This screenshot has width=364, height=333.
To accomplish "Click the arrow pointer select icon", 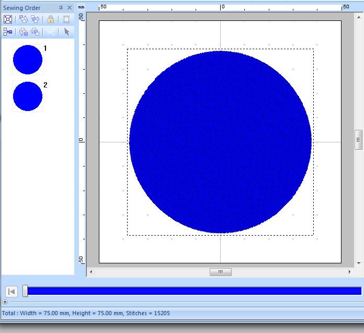I will pyautogui.click(x=66, y=31).
